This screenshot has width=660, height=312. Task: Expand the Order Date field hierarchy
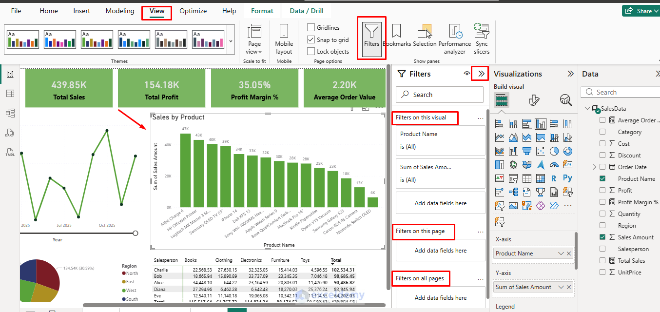(x=594, y=167)
